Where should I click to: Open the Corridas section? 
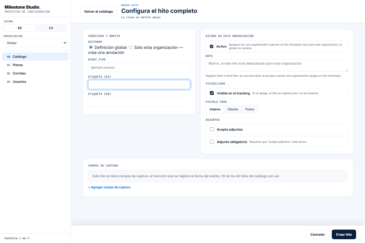35,73
